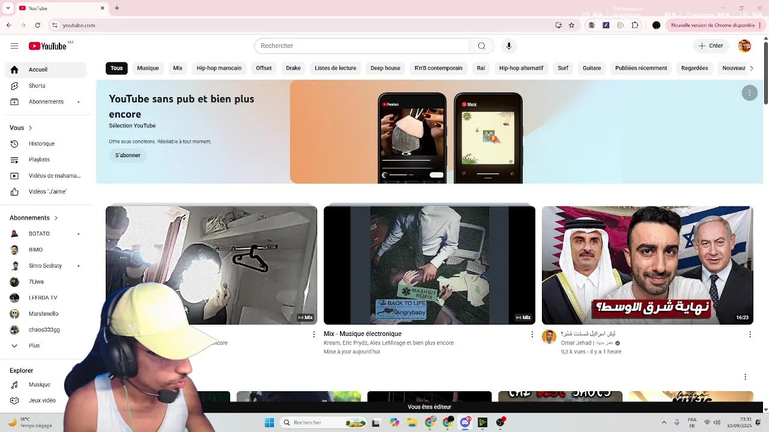
Task: Open the Chrome extensions puzzle icon
Action: [635, 25]
